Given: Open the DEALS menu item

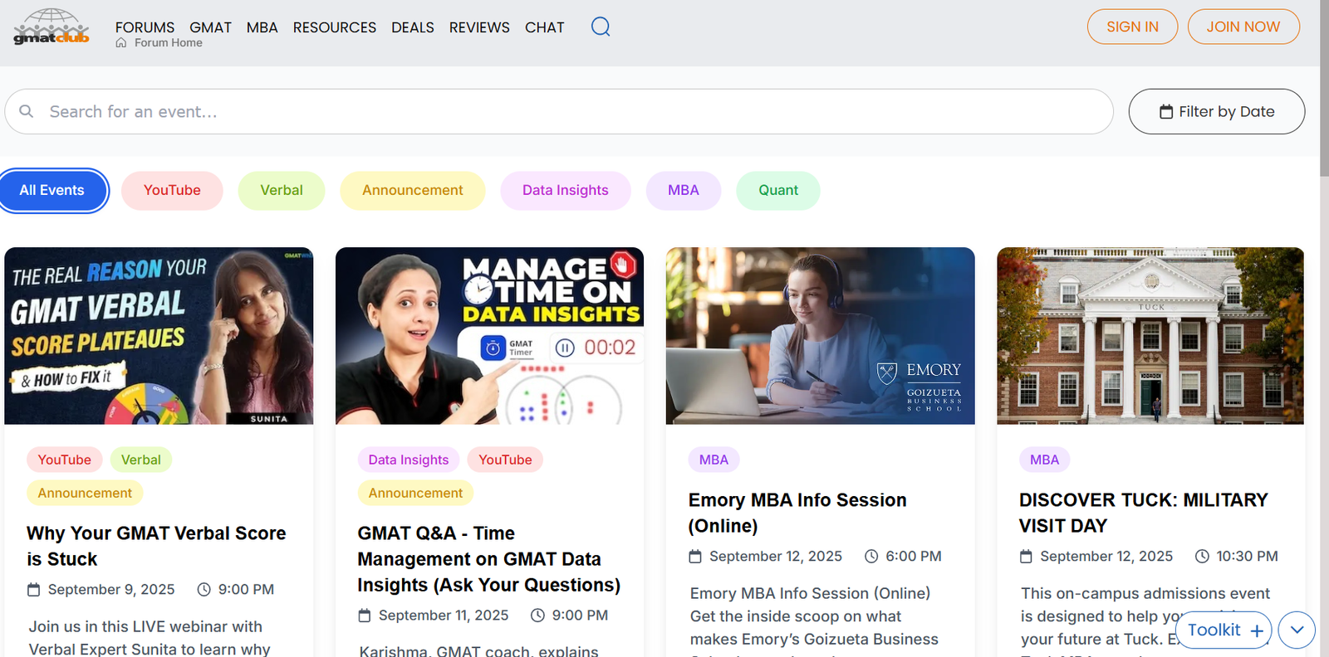Looking at the screenshot, I should pos(412,27).
